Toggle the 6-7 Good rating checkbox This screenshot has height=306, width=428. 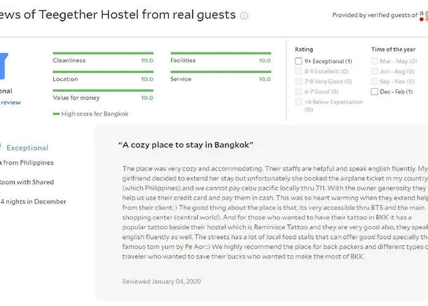tap(298, 92)
